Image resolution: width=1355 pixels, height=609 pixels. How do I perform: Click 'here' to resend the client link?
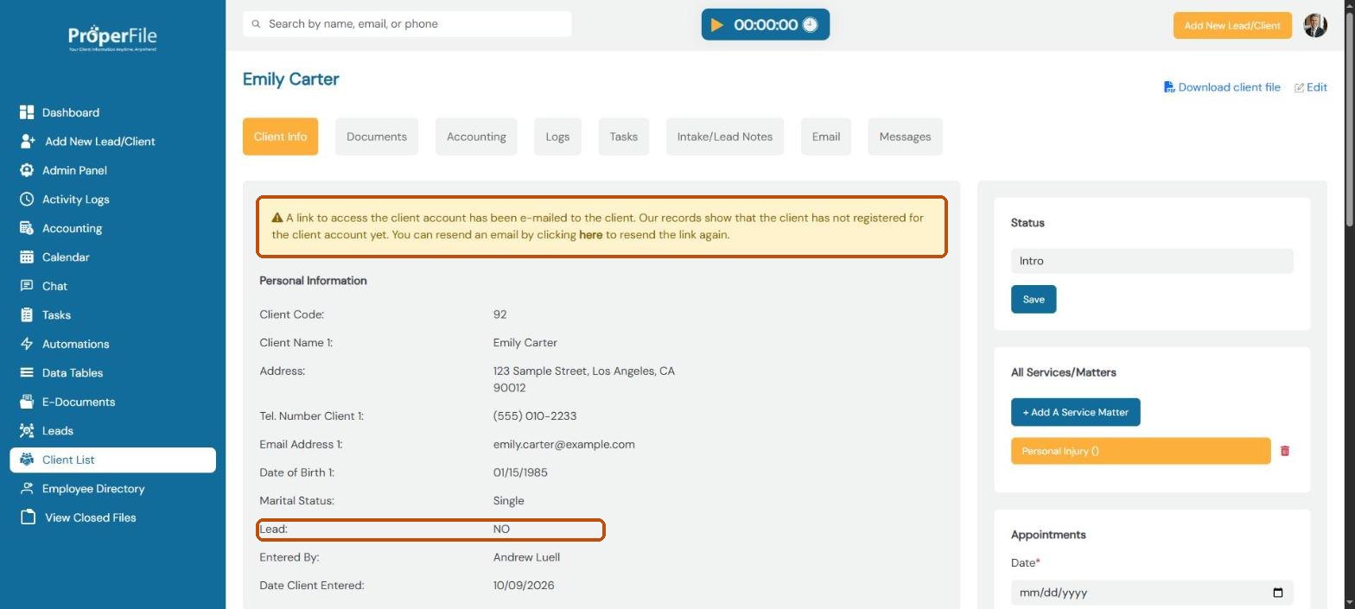(590, 235)
